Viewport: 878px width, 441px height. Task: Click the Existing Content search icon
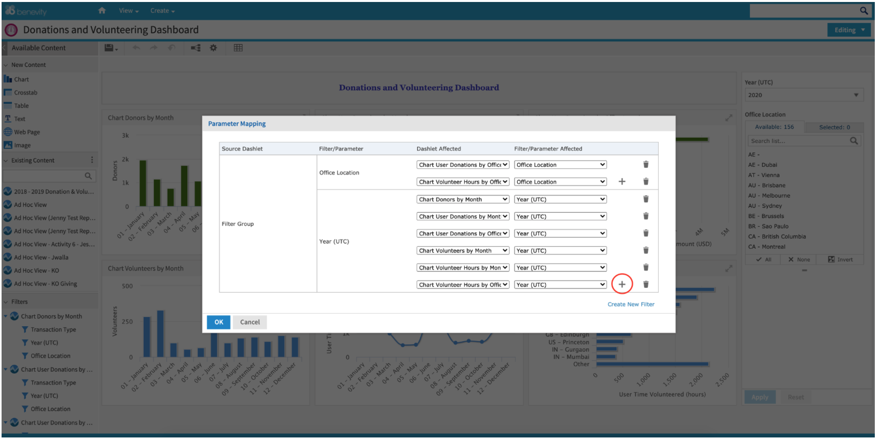88,176
